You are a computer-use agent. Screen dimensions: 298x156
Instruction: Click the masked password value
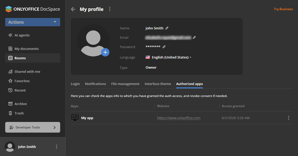[x=153, y=47]
